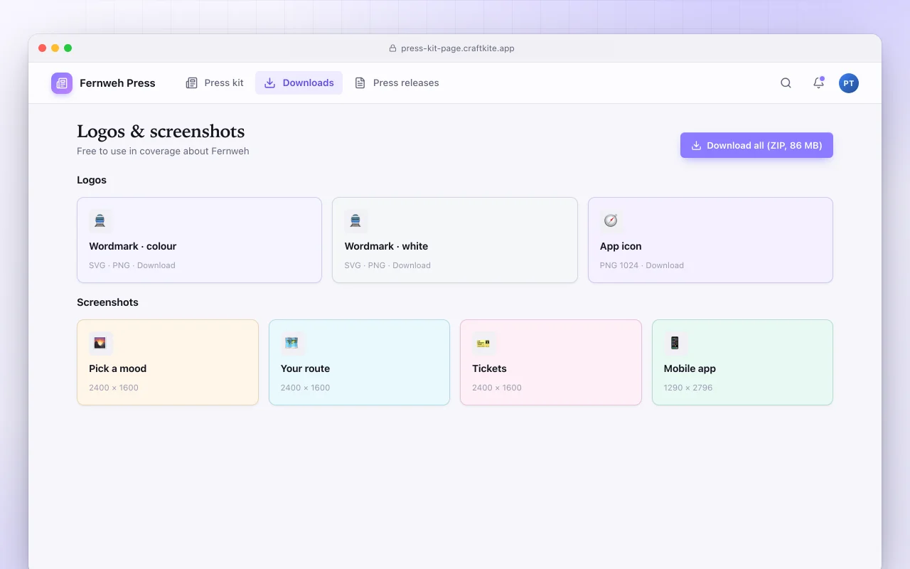The image size is (910, 569).
Task: Click the Wordmark colour SVG PNG Download link
Action: (x=132, y=265)
